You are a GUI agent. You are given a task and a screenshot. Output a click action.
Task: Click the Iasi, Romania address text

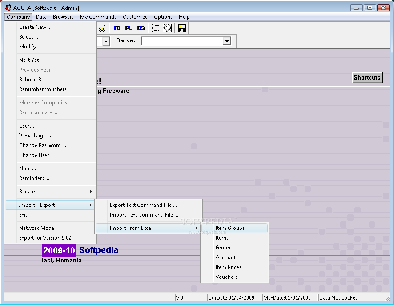pos(61,260)
